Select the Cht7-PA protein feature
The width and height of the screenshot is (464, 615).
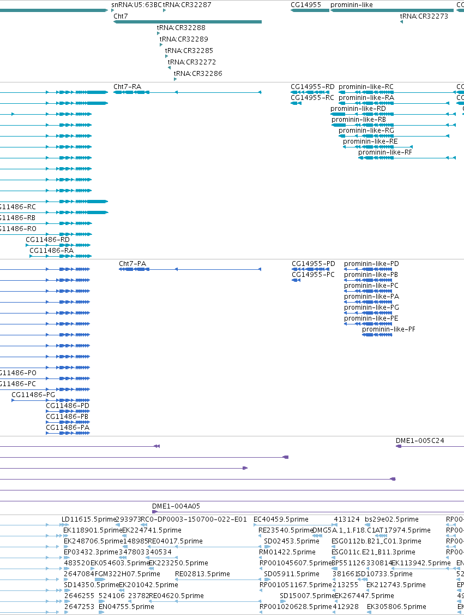pos(190,269)
